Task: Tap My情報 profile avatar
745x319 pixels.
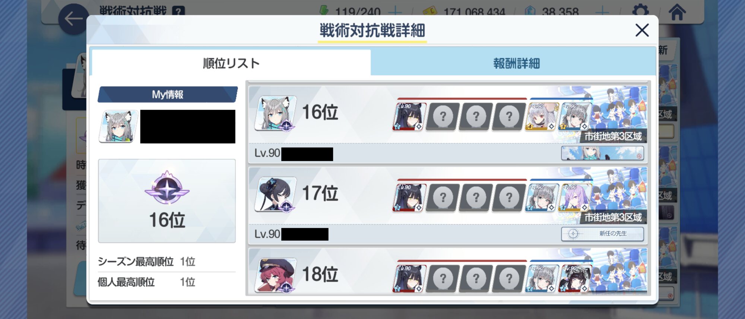Action: 118,126
